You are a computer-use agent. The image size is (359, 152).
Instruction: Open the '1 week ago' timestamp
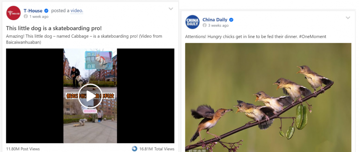pyautogui.click(x=39, y=17)
